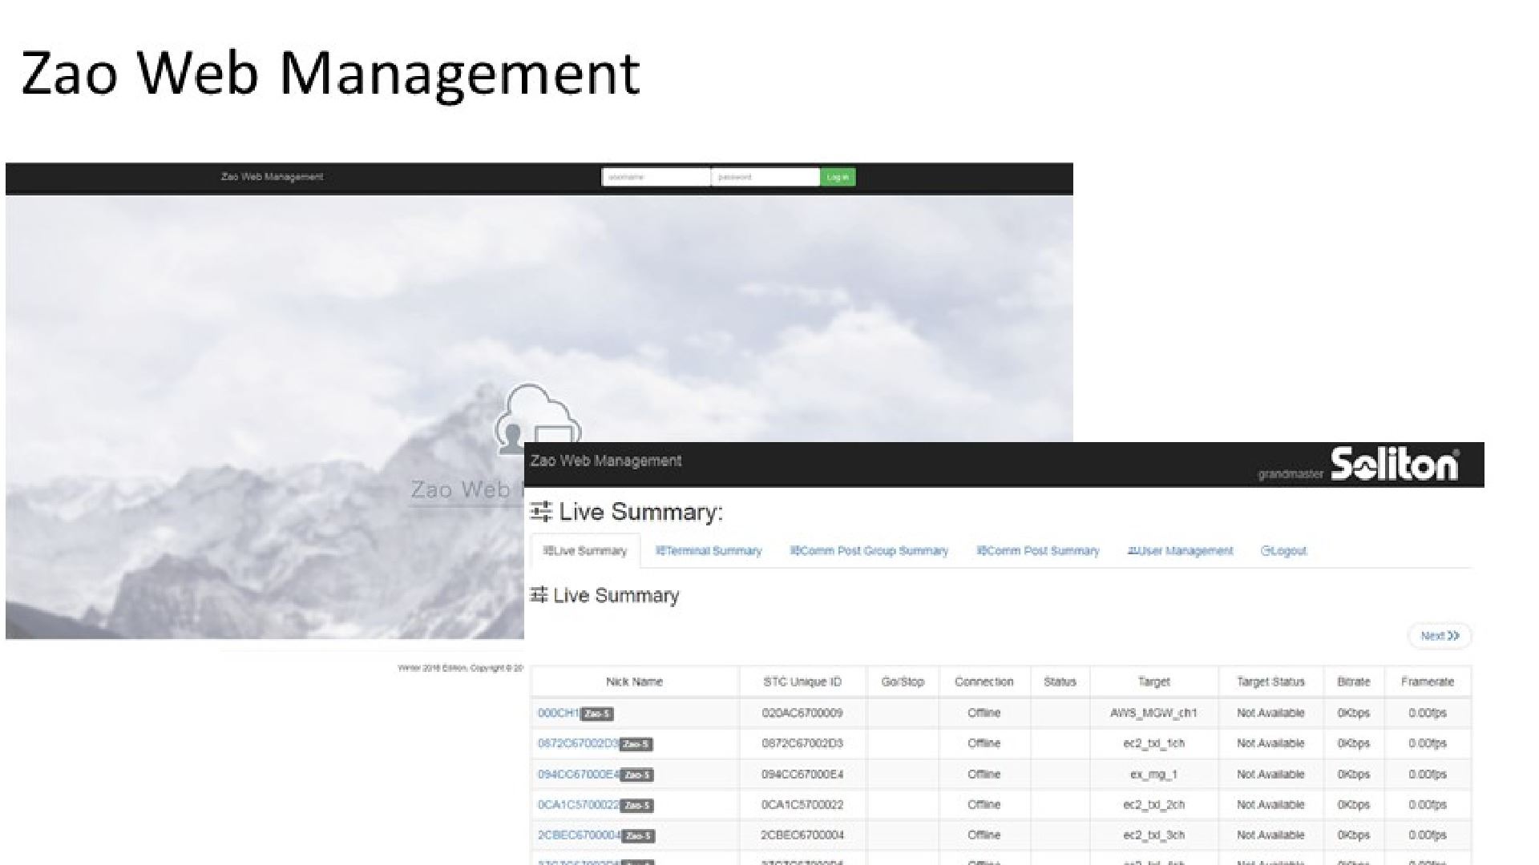The width and height of the screenshot is (1539, 865).
Task: Click Zao Web Management title in login header
Action: click(x=273, y=177)
